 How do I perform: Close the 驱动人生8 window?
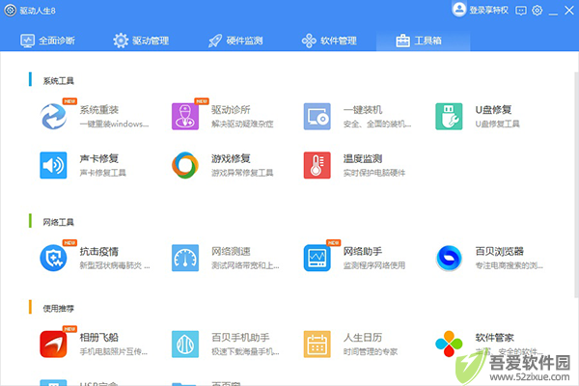pyautogui.click(x=569, y=11)
